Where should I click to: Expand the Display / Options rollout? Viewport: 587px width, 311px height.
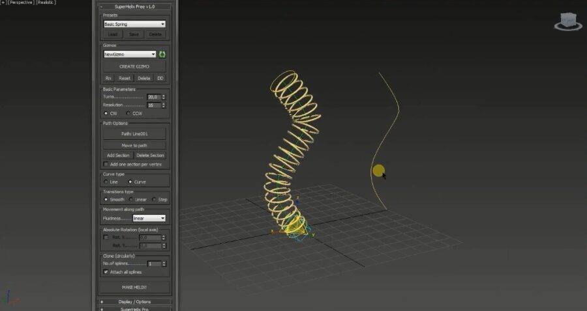[x=134, y=302]
